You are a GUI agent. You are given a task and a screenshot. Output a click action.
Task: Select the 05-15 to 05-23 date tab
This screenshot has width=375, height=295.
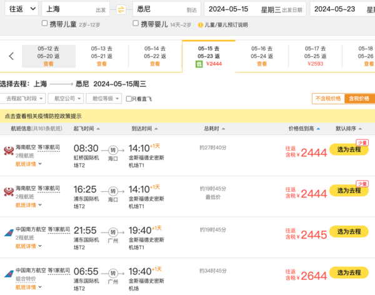209,56
